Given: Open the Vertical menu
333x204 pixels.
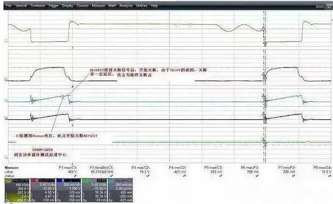Looking at the screenshot, I should [21, 5].
